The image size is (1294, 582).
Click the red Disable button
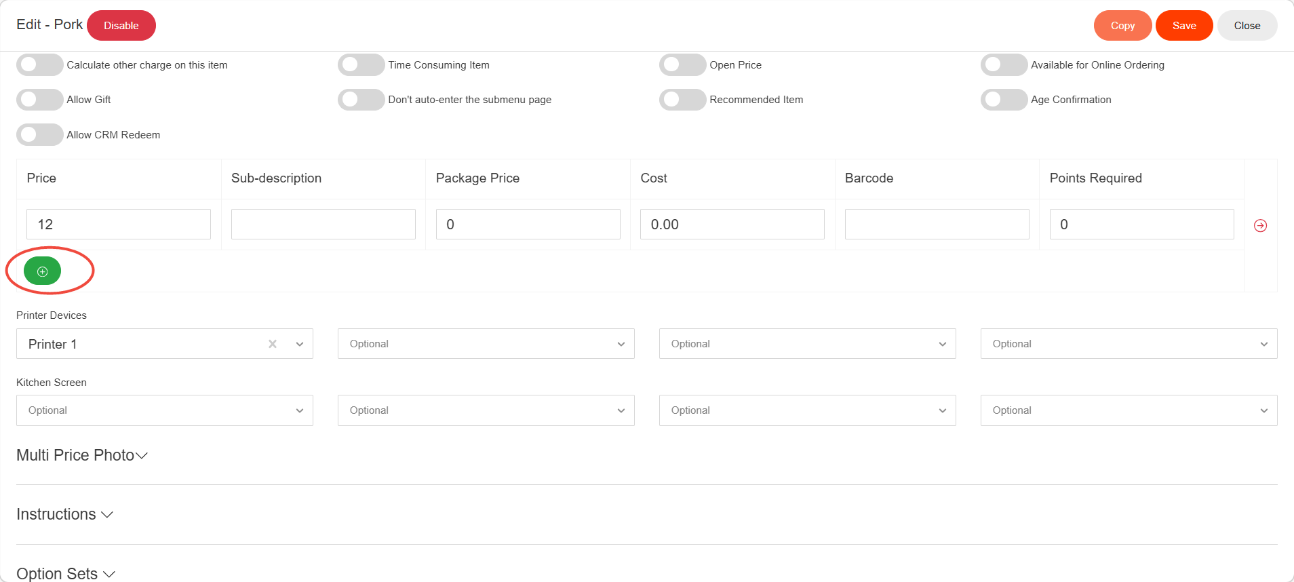[121, 26]
